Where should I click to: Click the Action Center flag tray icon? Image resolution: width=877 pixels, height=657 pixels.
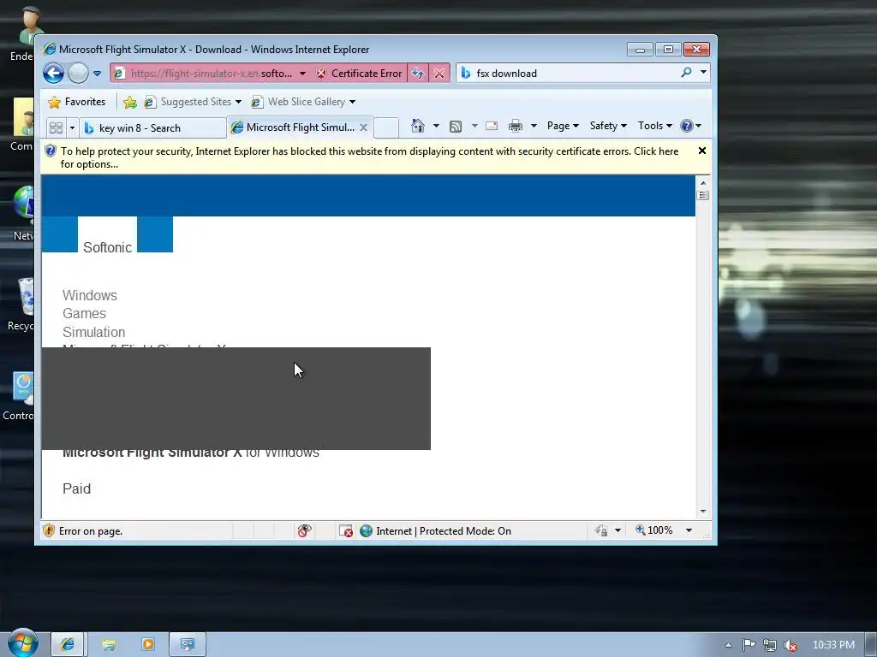tap(749, 645)
